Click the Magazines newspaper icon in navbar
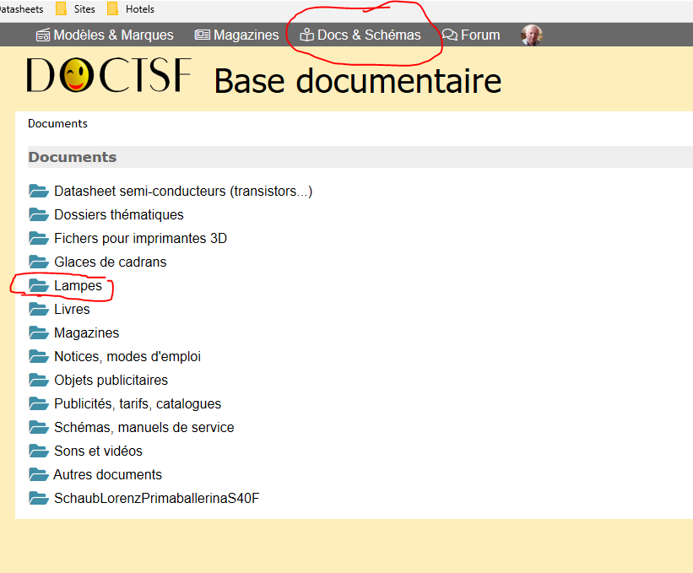693x573 pixels. tap(202, 35)
